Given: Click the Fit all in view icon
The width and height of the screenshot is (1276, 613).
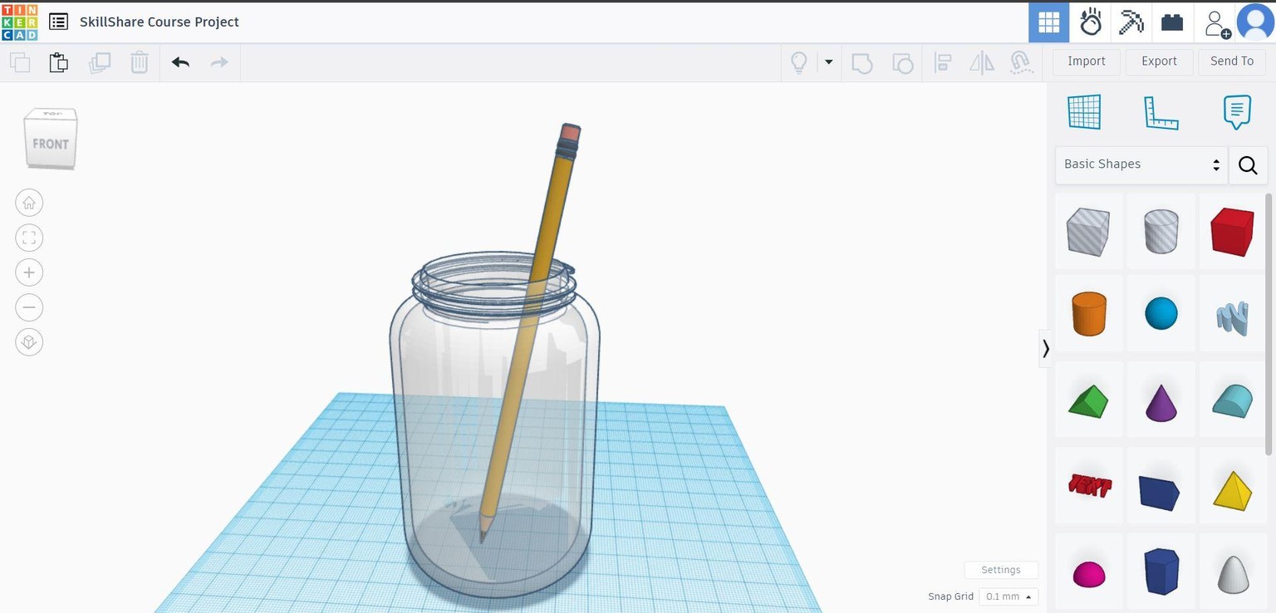Looking at the screenshot, I should (29, 238).
